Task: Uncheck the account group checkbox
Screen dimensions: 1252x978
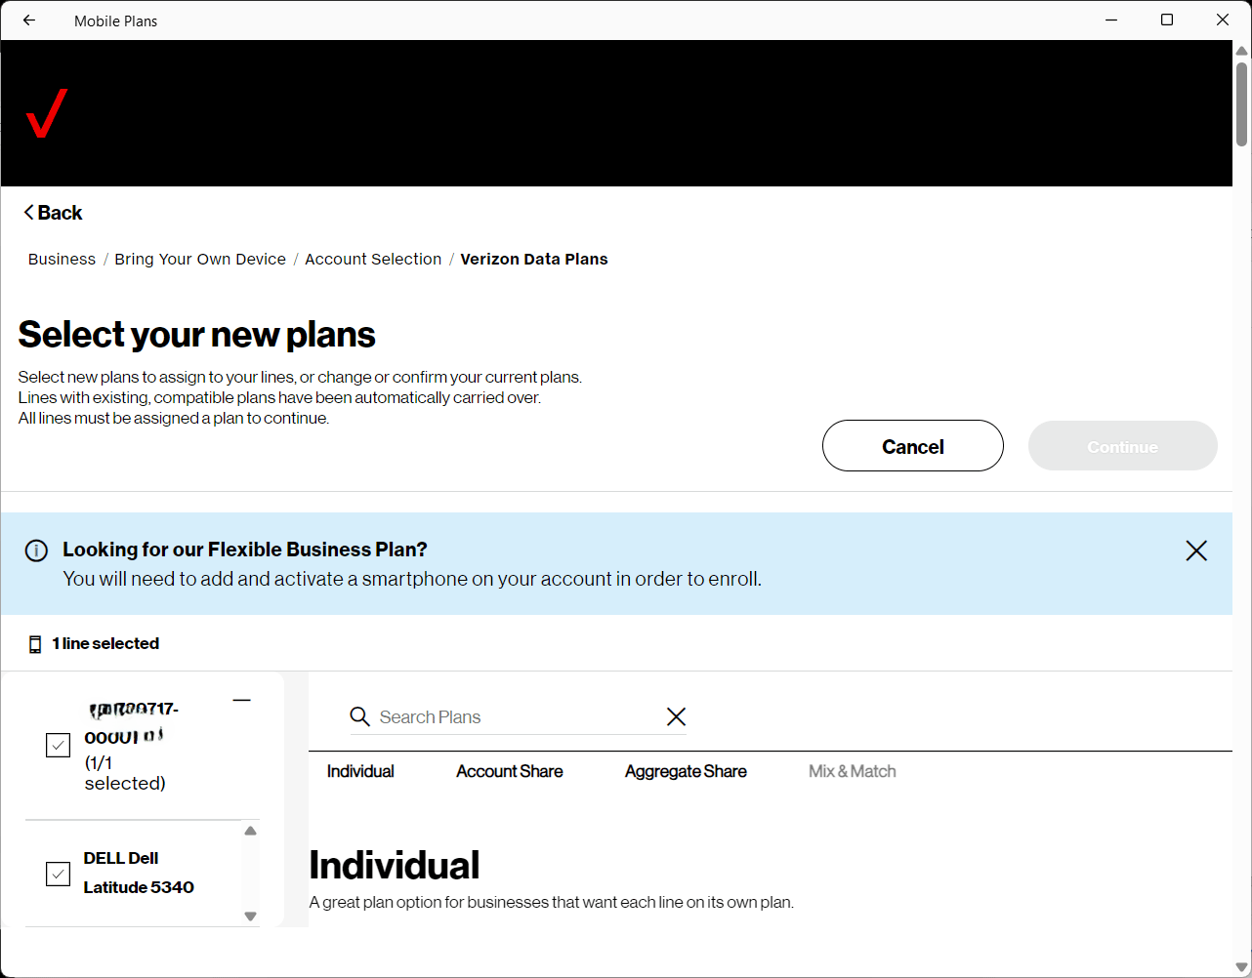Action: pyautogui.click(x=59, y=746)
